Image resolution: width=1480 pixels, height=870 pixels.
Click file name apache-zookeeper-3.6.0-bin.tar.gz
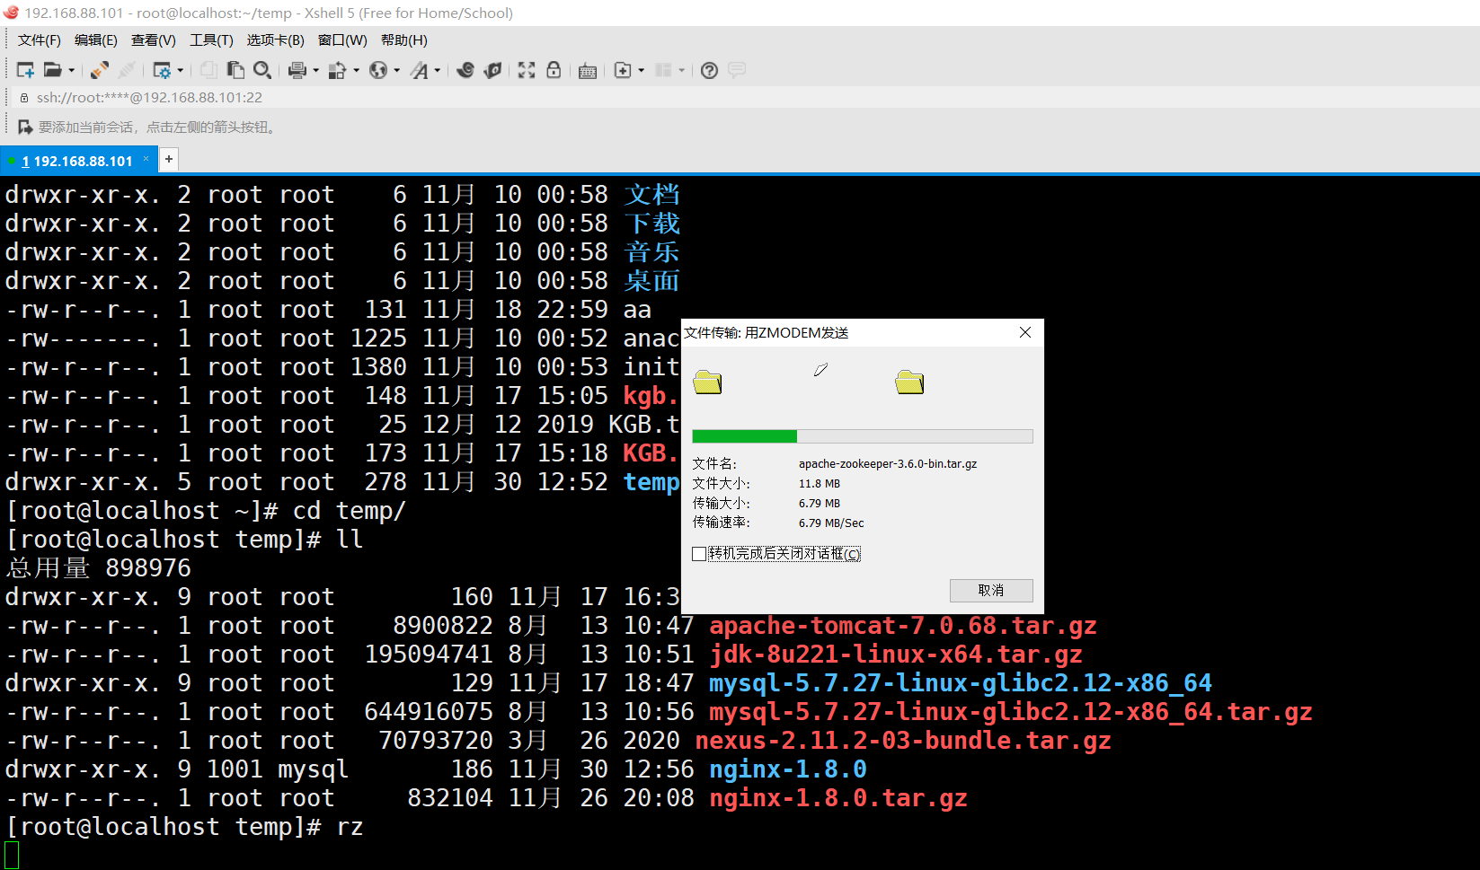pos(888,464)
